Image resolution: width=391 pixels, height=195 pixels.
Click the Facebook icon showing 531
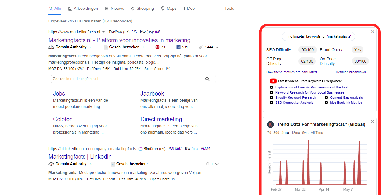[179, 47]
